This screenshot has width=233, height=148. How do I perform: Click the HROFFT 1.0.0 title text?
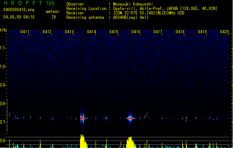[29, 3]
